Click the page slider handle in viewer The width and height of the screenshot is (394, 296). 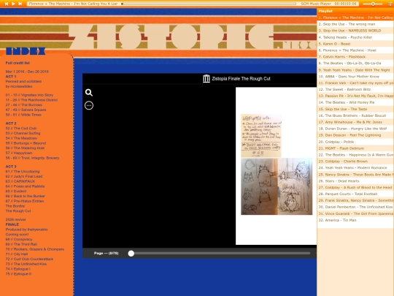pos(131,254)
